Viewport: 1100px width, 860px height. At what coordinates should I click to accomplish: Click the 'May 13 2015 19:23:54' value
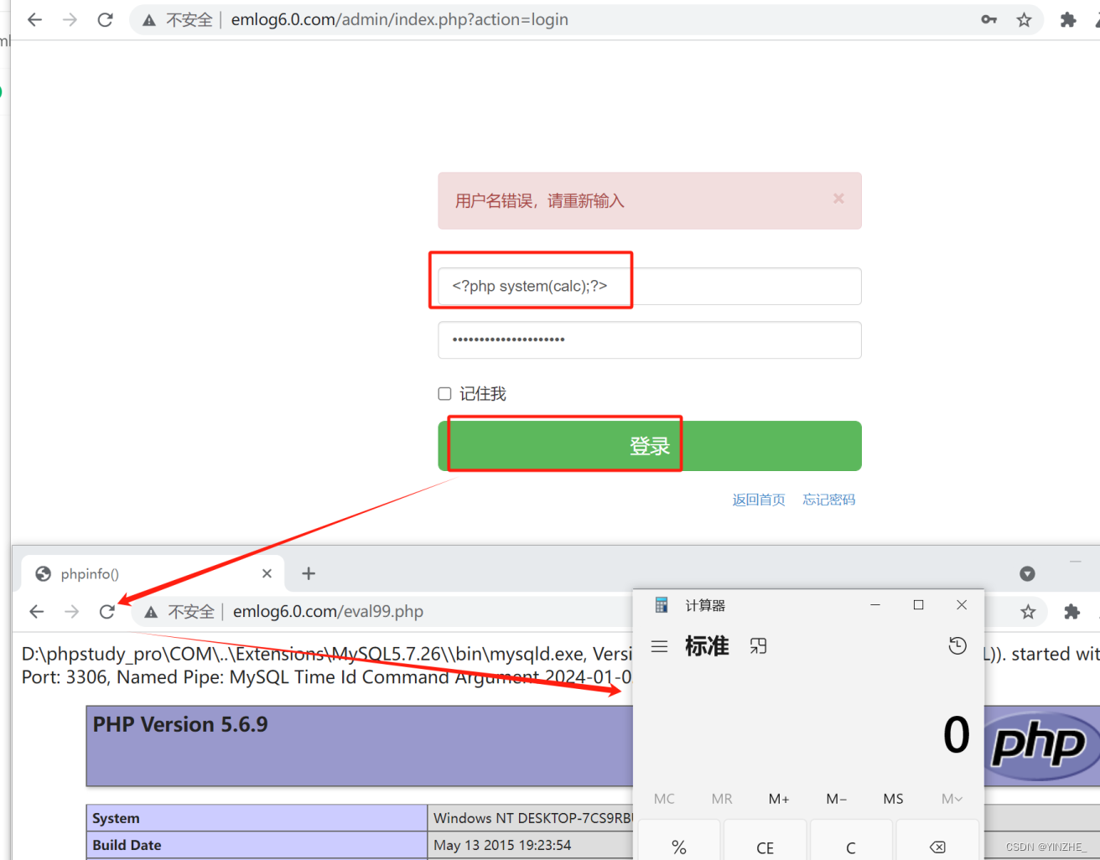[502, 845]
